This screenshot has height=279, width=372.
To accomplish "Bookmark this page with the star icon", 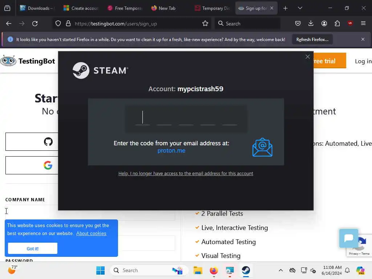I will [x=205, y=24].
